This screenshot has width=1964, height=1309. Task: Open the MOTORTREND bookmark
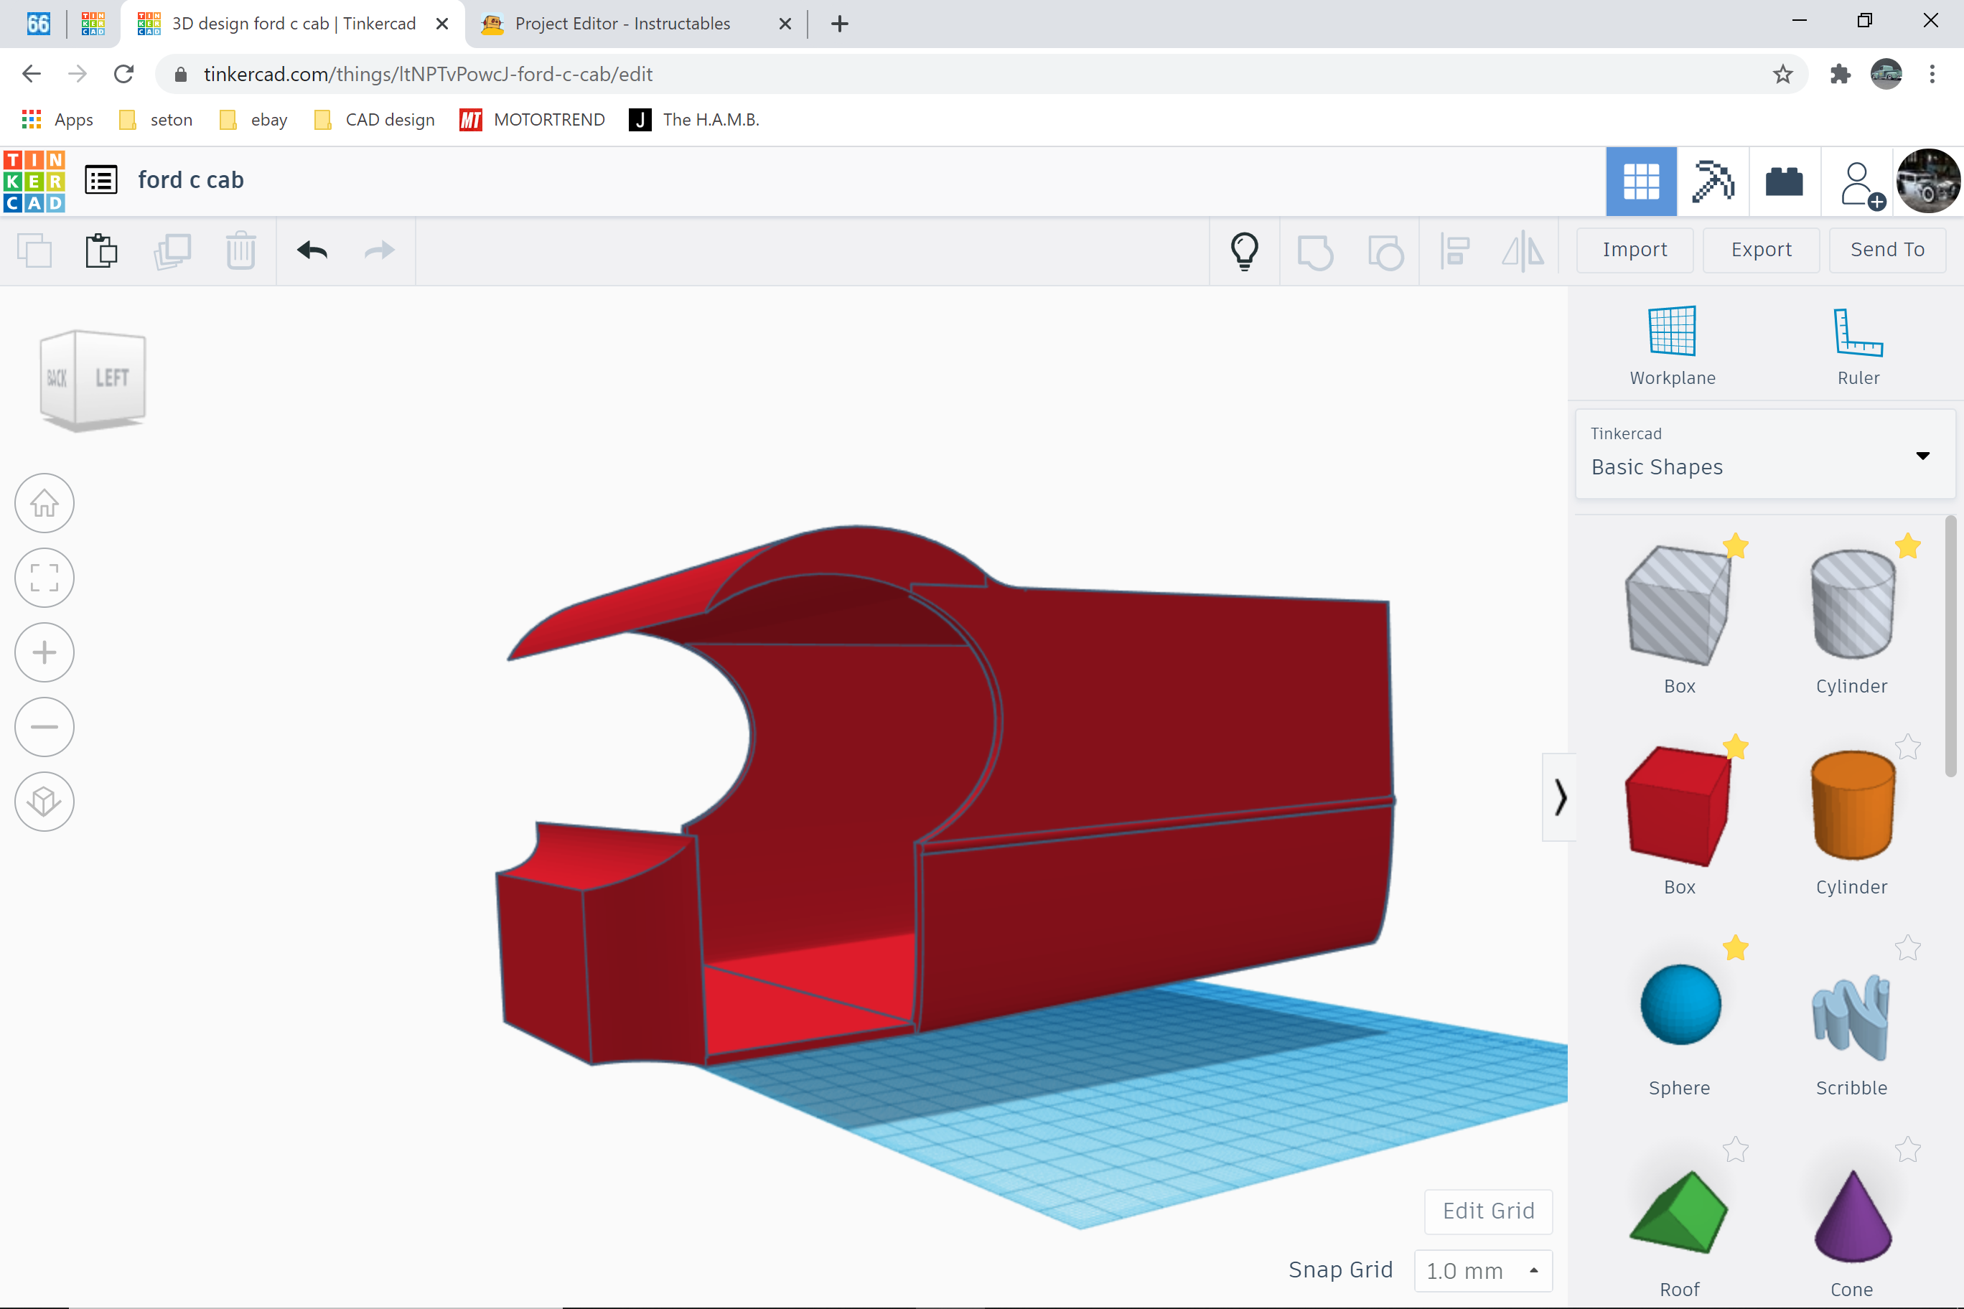click(x=532, y=119)
